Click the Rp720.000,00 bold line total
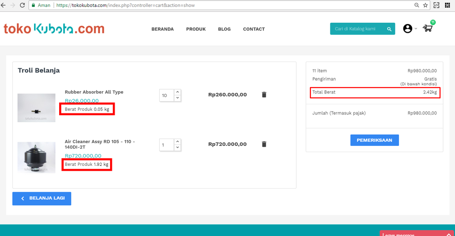This screenshot has width=455, height=236. [227, 144]
